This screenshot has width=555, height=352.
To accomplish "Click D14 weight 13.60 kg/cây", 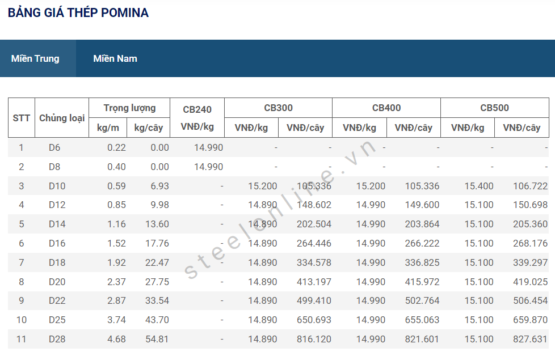I will (157, 224).
